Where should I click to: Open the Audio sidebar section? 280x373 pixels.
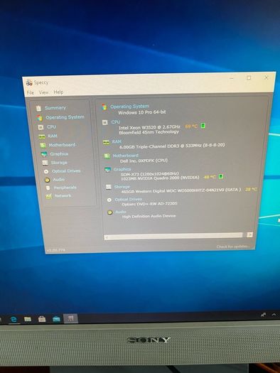(55, 180)
